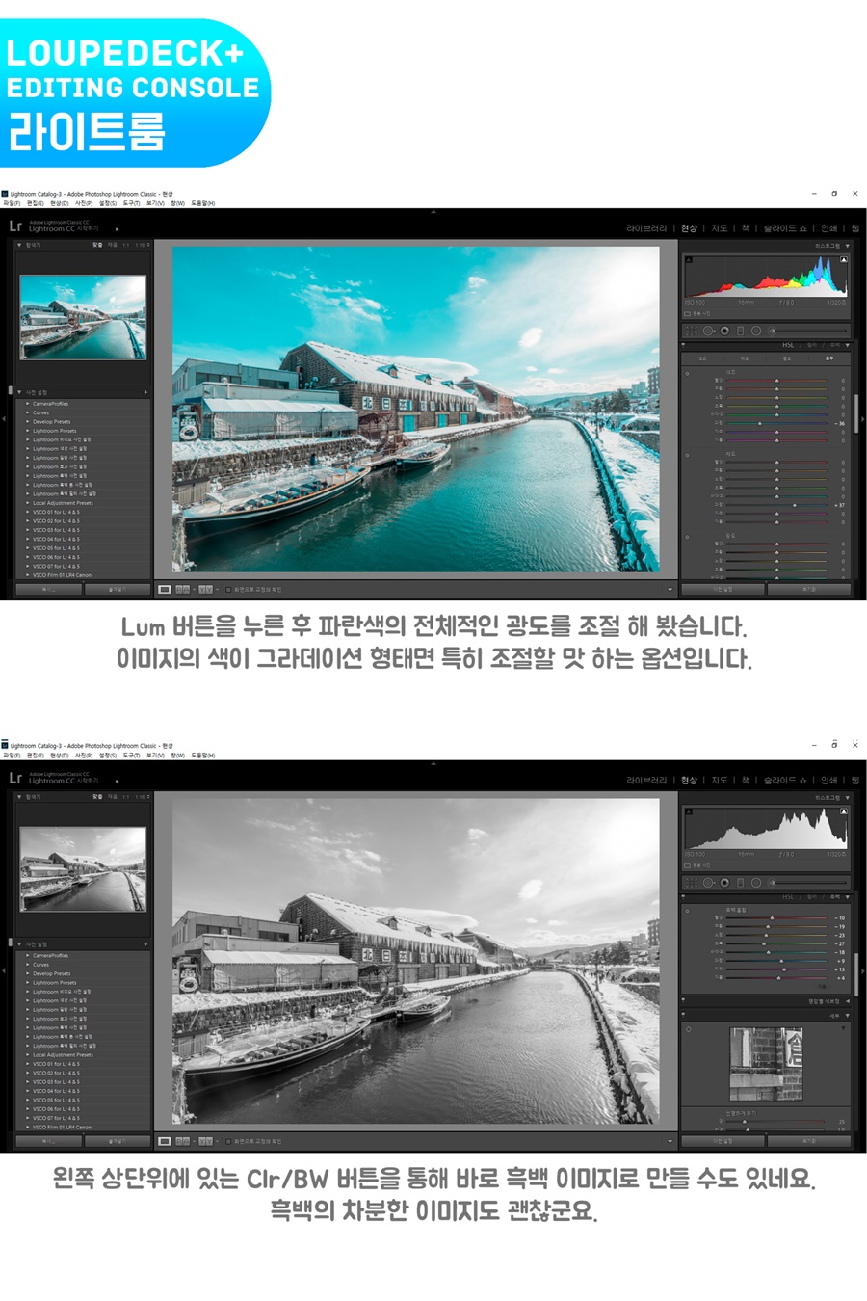Collapse the HSL panel in color-photo window

[848, 345]
